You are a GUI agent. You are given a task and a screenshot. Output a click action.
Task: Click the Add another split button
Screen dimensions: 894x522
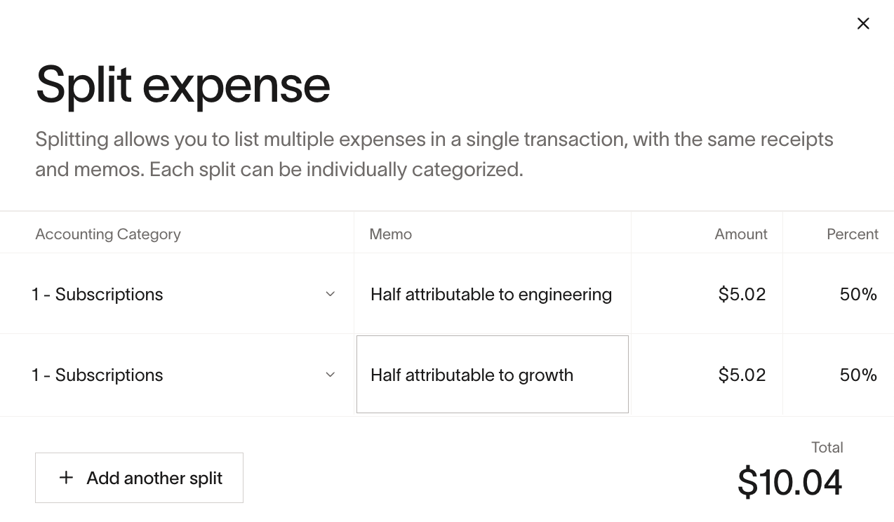coord(139,478)
